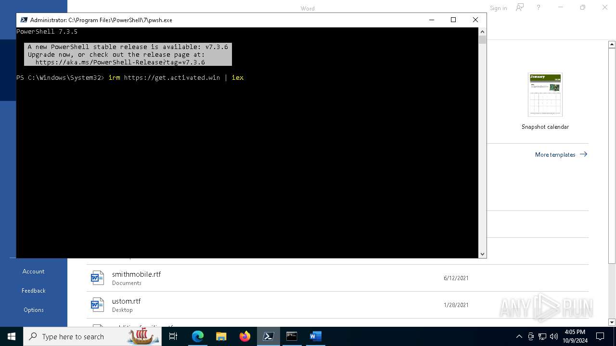Click the More templates link
Screen dimensions: 616x346
point(561,154)
